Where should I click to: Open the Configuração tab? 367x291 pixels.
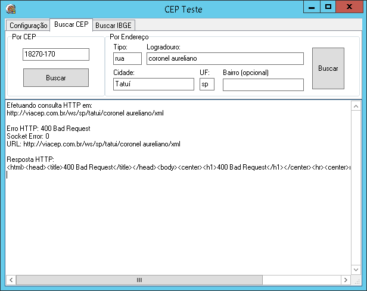(28, 25)
